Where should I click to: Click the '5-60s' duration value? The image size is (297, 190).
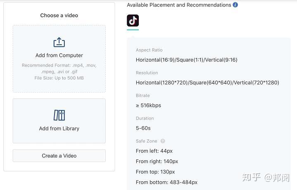[x=143, y=128]
